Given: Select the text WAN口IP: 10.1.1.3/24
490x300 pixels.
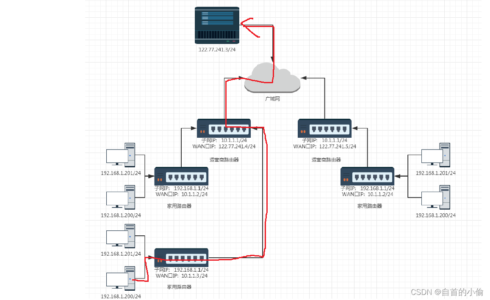Looking at the screenshot, I should [182, 275].
